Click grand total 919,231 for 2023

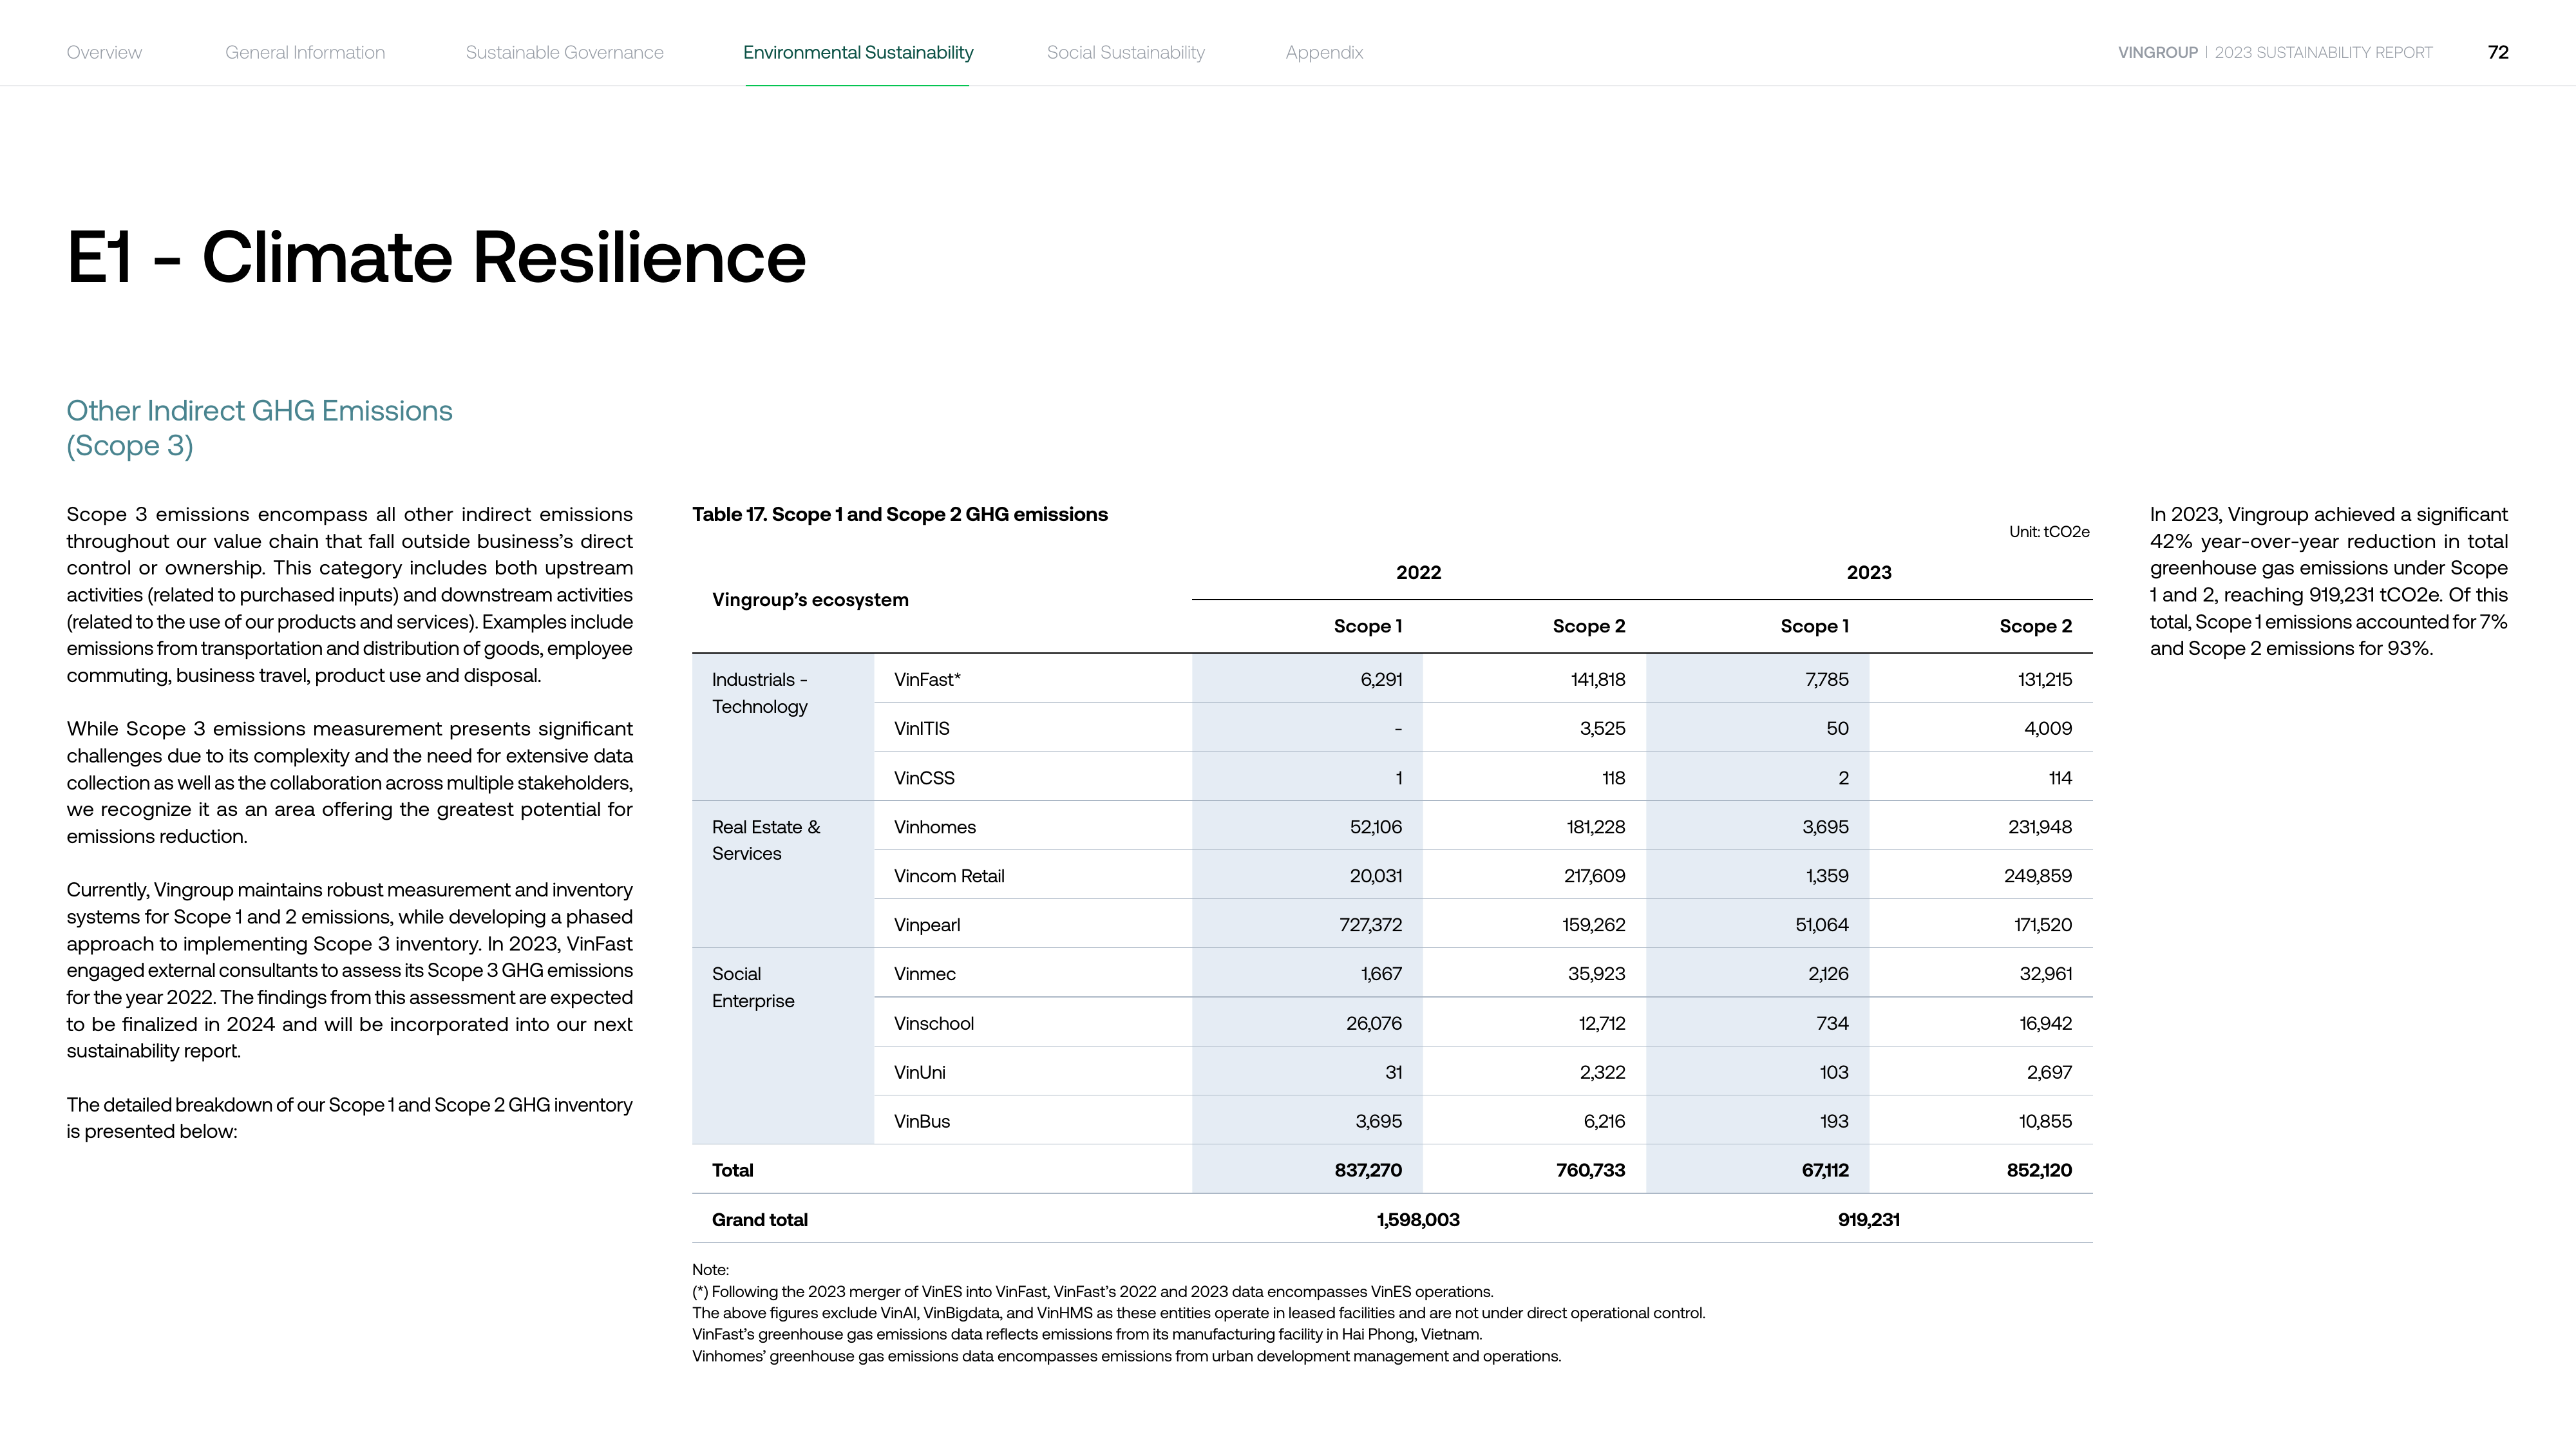point(1869,1220)
